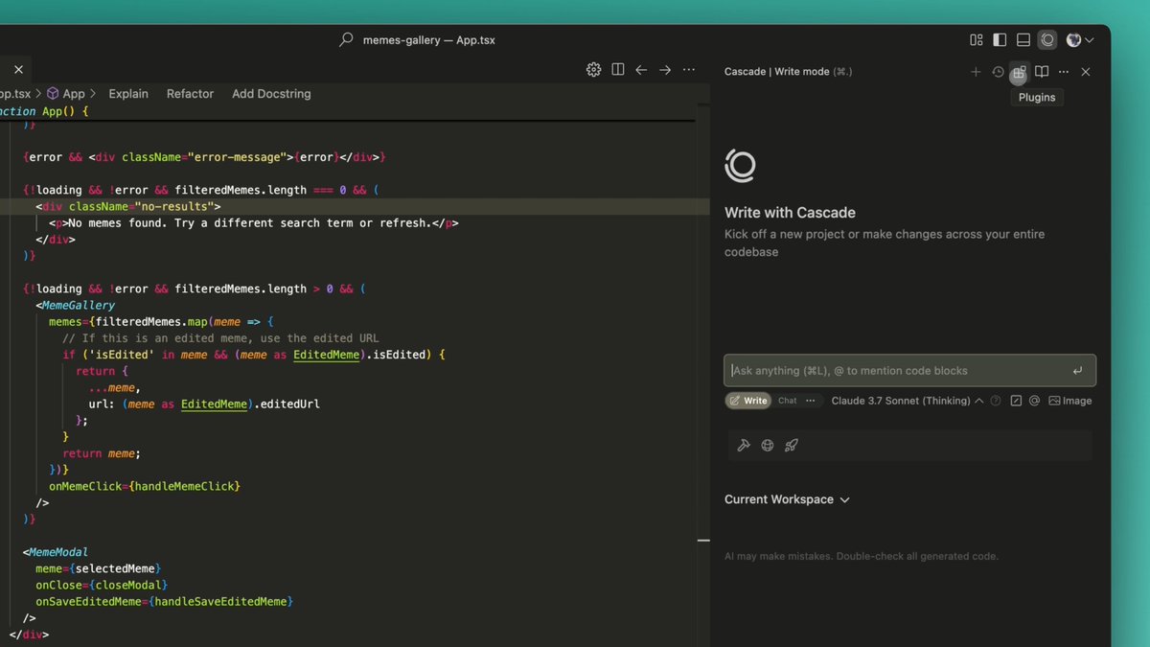Click handleSaveEditedMeme in code
The image size is (1150, 647).
pyautogui.click(x=221, y=602)
